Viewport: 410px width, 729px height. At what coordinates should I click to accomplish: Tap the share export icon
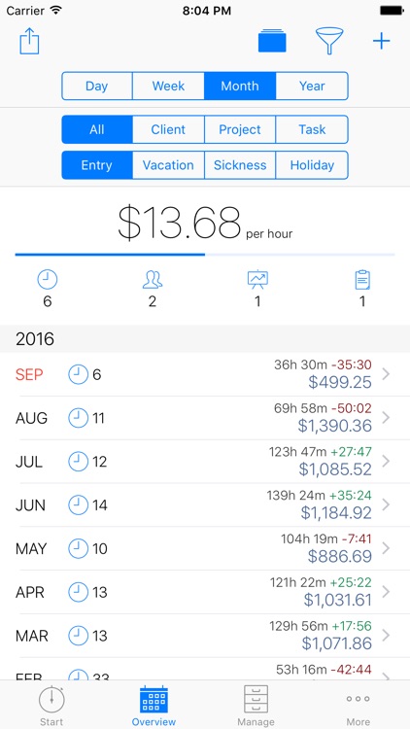29,41
